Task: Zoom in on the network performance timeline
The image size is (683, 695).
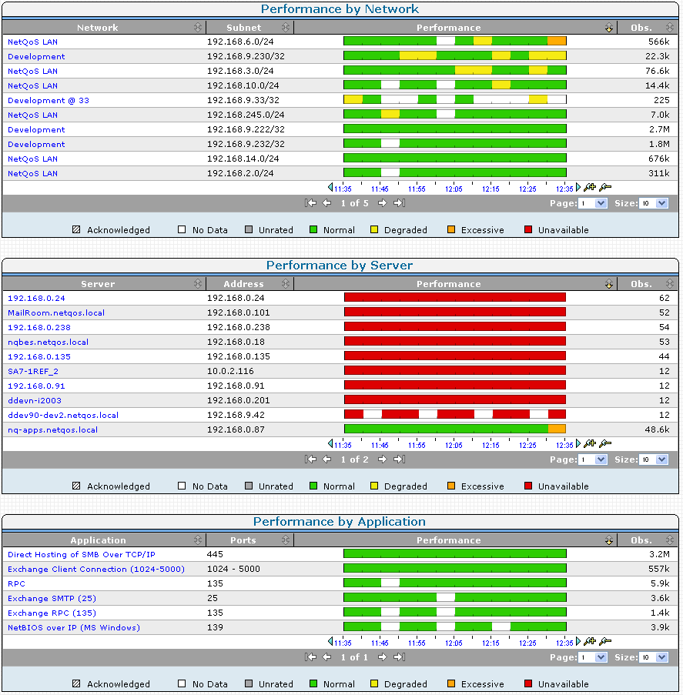Action: tap(589, 187)
